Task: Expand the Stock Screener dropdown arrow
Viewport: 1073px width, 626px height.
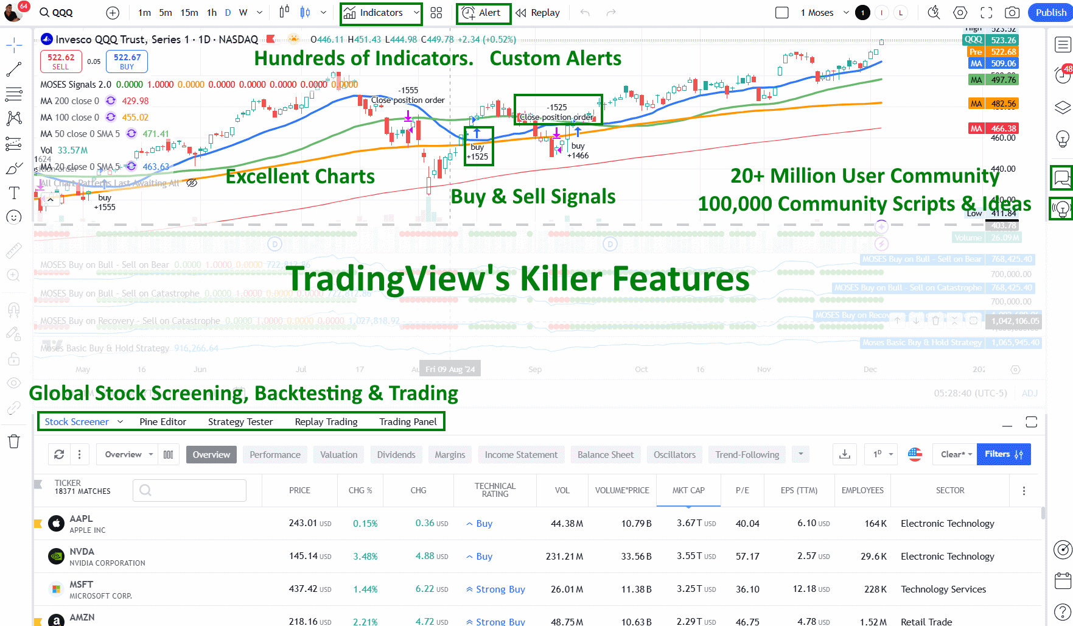Action: 120,421
